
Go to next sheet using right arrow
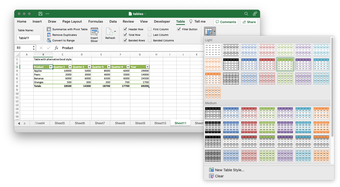tap(25, 123)
